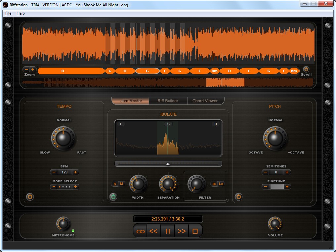
Task: Switch to the Riff Builder tab
Action: 168,101
